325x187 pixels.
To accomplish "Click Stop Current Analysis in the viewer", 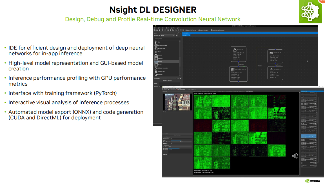I will coord(181,90).
